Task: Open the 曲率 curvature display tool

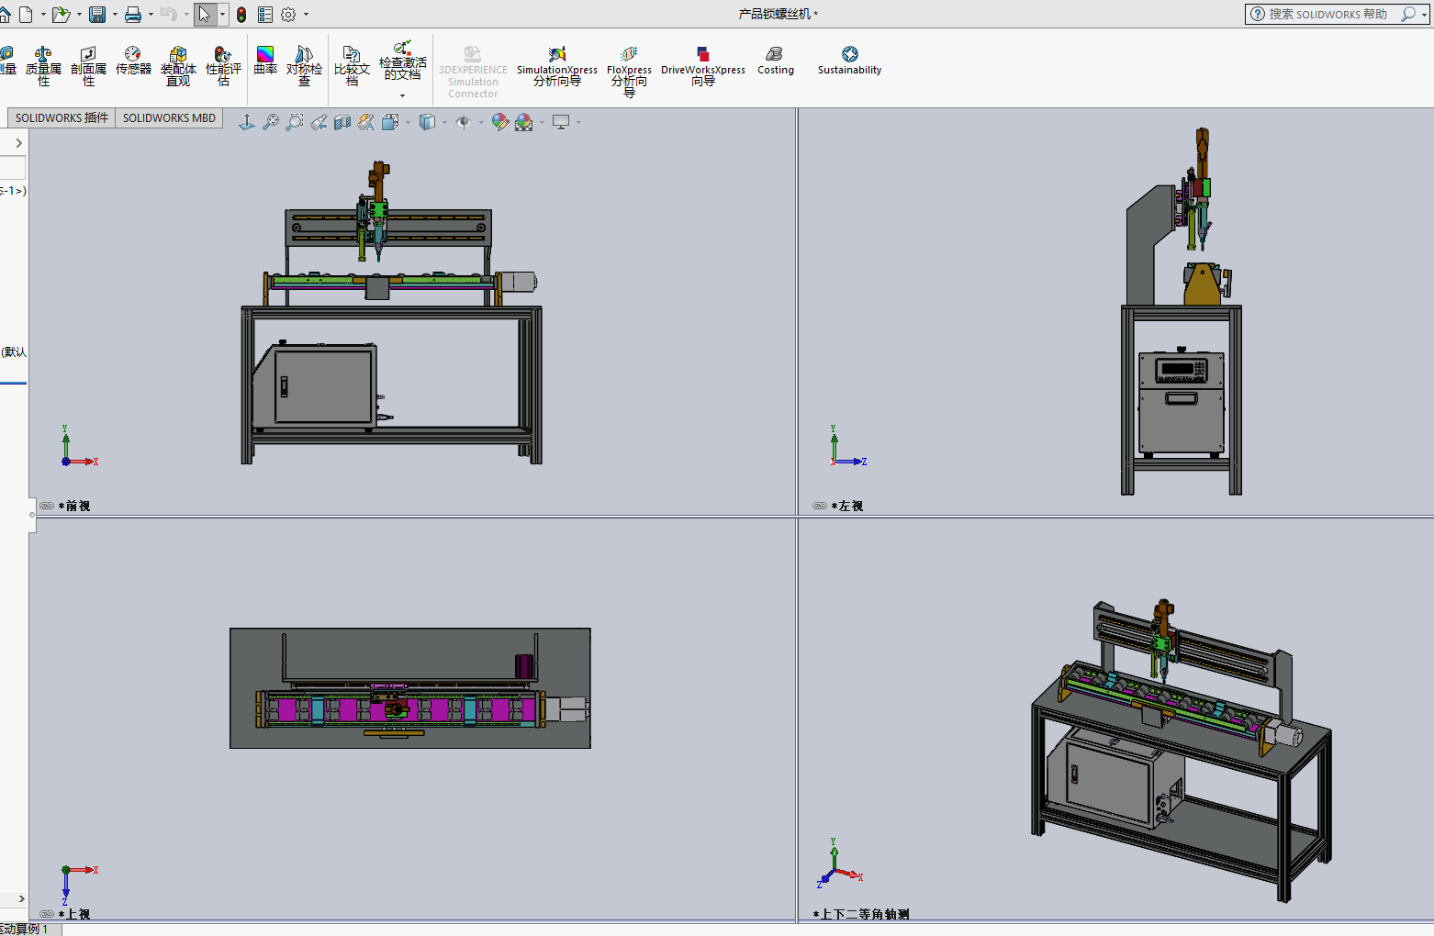Action: (x=265, y=61)
